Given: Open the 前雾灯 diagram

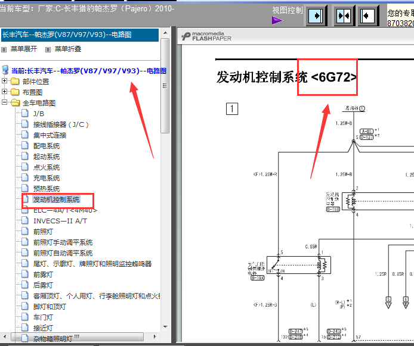Looking at the screenshot, I should point(43,275).
